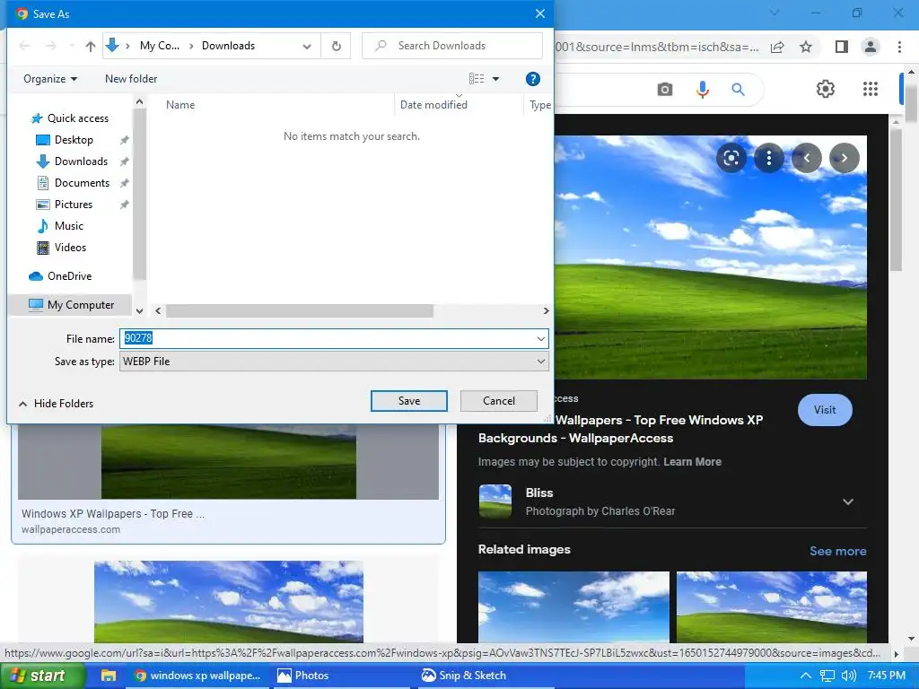Image resolution: width=919 pixels, height=689 pixels.
Task: Open File Explorer from the taskbar
Action: pos(109,676)
